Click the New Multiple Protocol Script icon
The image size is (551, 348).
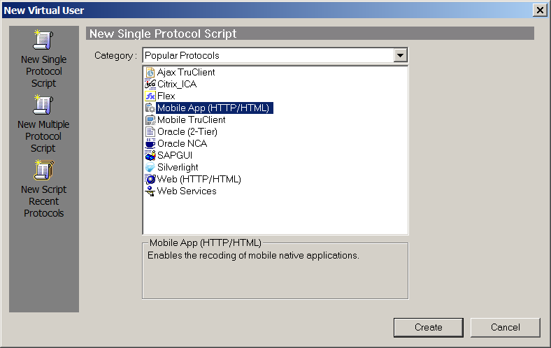coord(43,105)
